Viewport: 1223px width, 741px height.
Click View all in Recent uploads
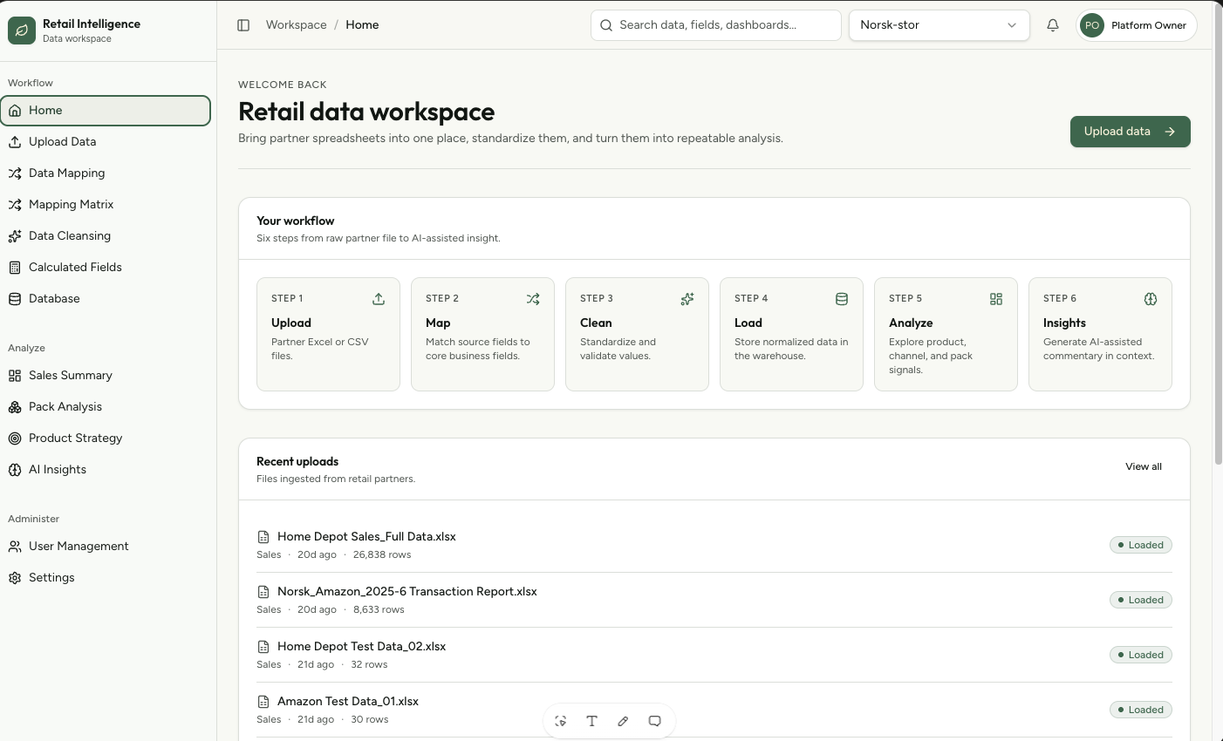(1144, 466)
